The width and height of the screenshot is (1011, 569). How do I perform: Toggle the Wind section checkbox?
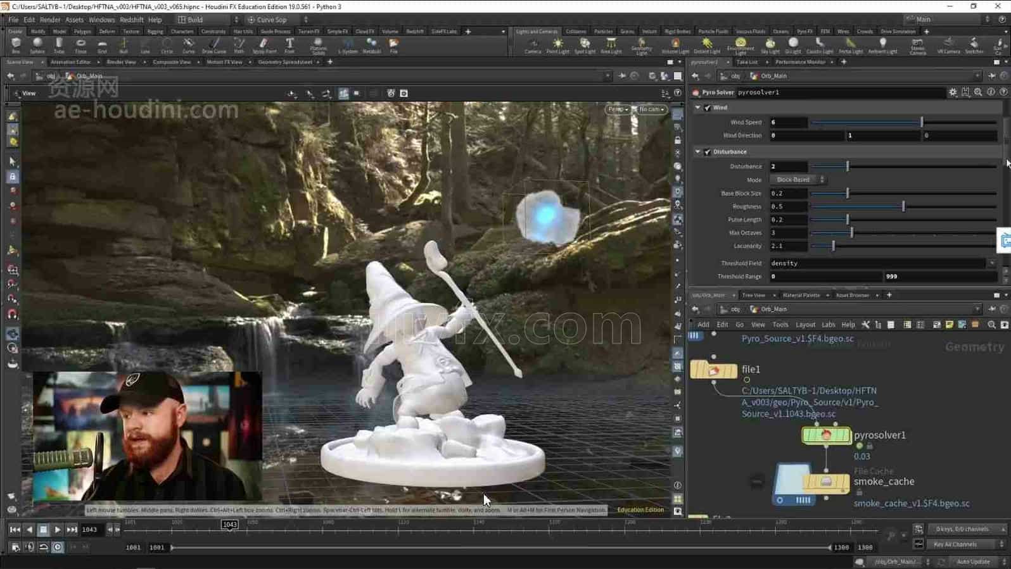tap(708, 108)
